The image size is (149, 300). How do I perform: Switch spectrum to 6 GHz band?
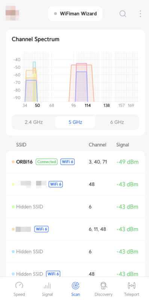point(117,122)
